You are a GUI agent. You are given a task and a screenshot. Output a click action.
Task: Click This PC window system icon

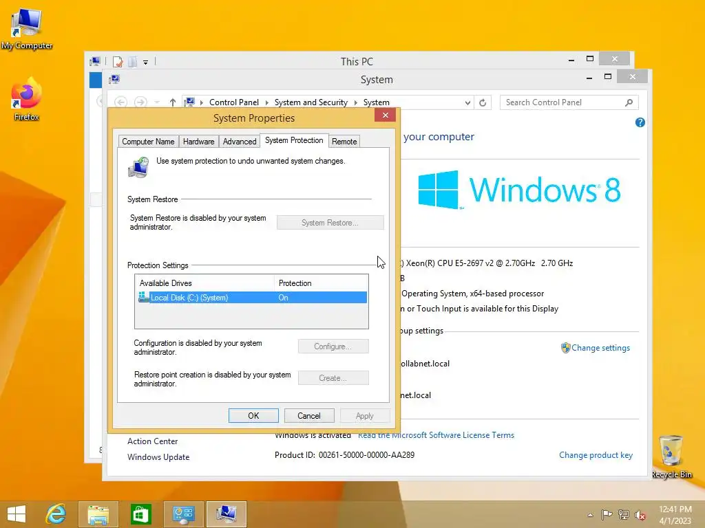pos(95,61)
